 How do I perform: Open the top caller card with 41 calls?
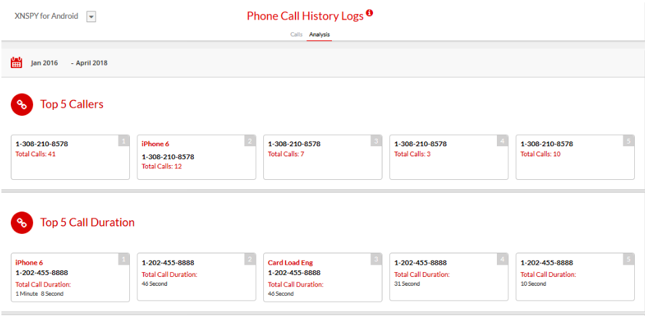70,157
